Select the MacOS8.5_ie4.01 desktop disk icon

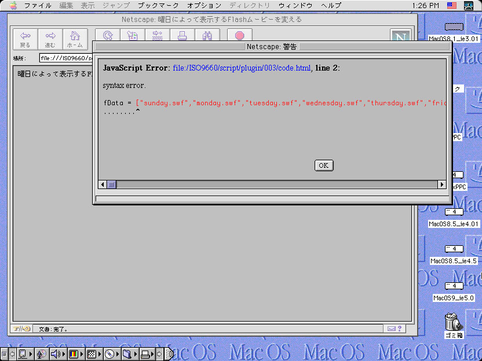click(x=454, y=212)
